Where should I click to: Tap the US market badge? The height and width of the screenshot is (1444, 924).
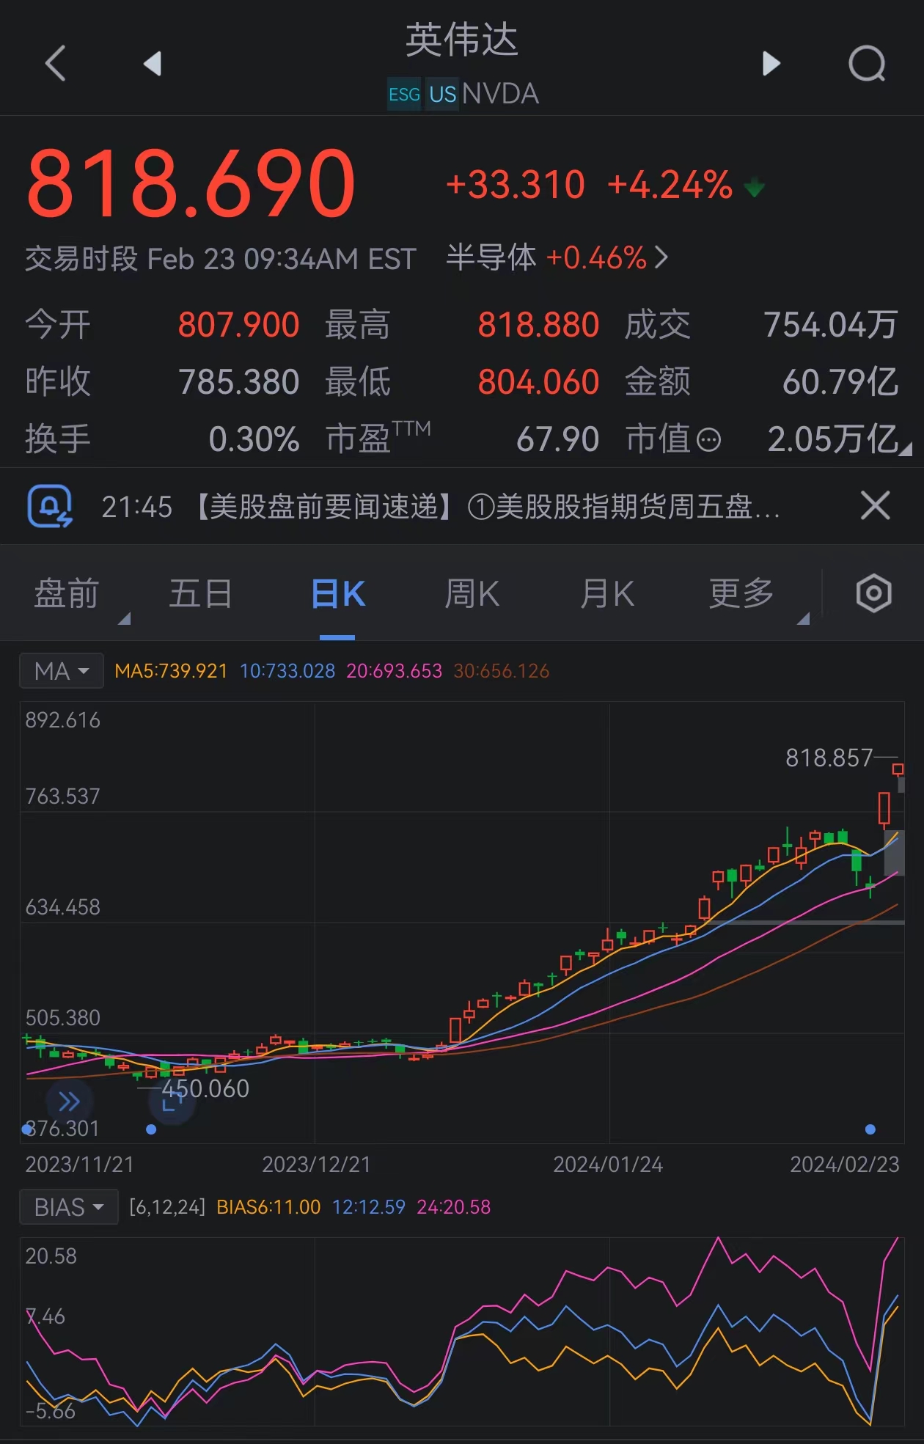(x=442, y=94)
